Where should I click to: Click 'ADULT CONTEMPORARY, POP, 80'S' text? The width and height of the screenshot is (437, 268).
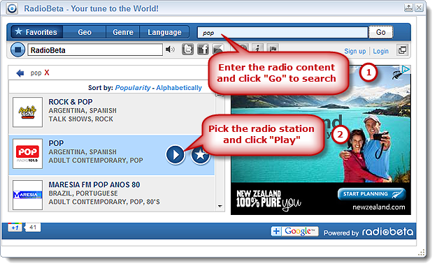click(x=104, y=202)
